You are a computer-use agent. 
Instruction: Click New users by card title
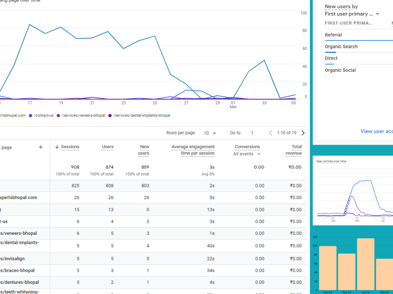tap(341, 7)
